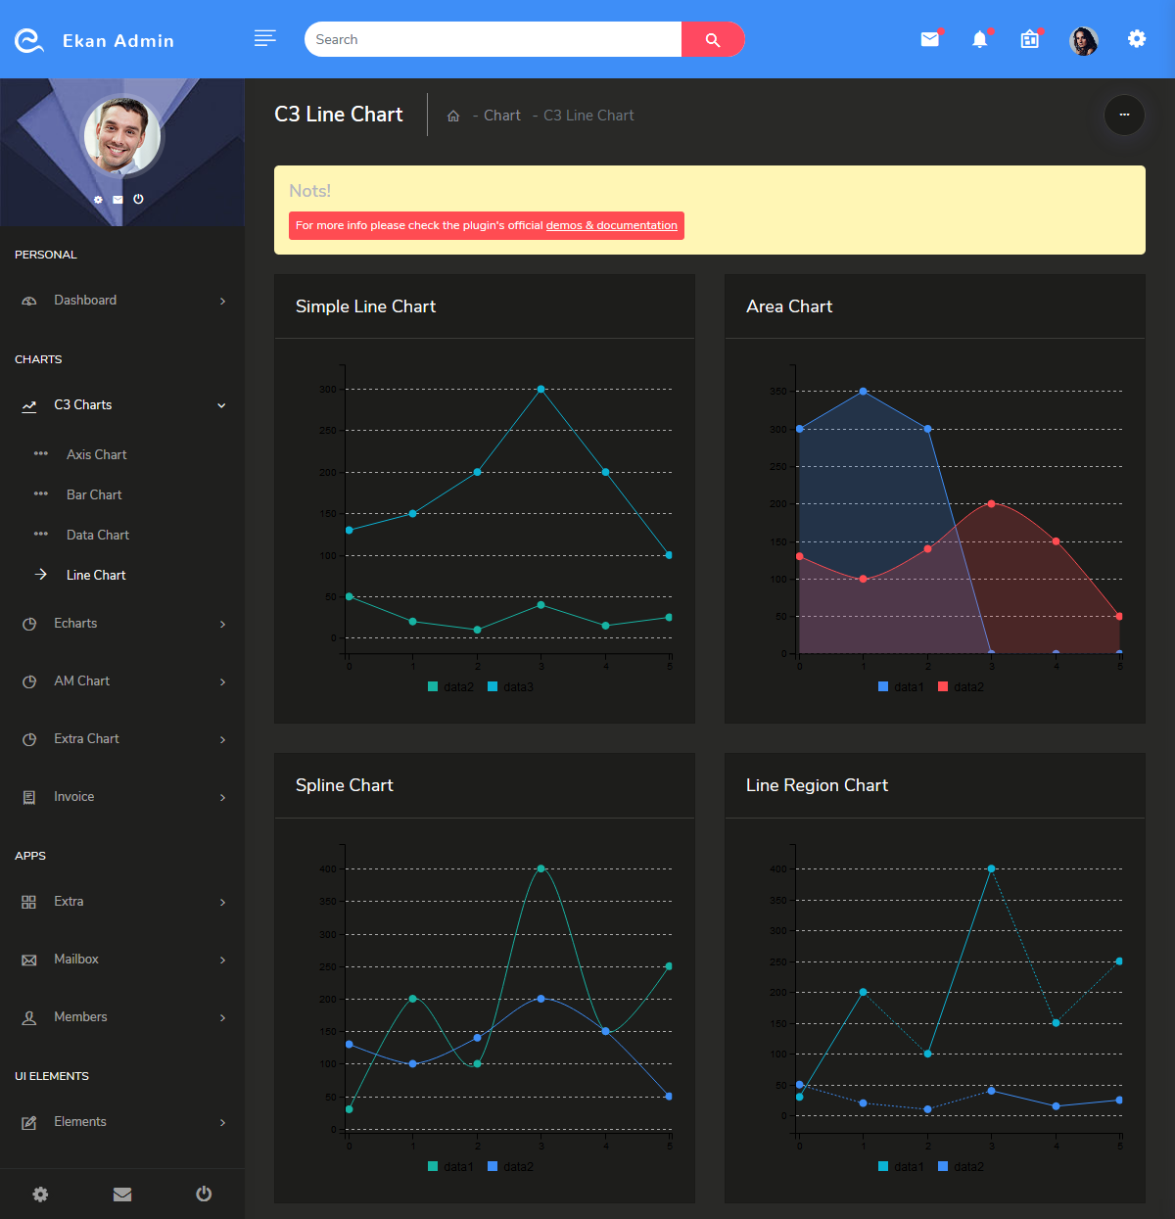
Task: Open the demos & documentation link
Action: tap(612, 225)
